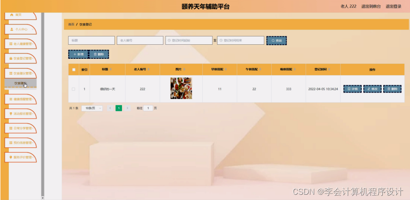Image resolution: width=410 pixels, height=200 pixels.
Task: Click 首页 in the breadcrumb
Action: [71, 25]
